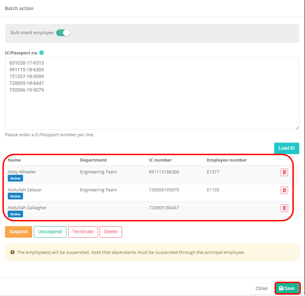Viewport: 305px width, 296px height.
Task: Delete Abby Wheeler row using trash icon
Action: [x=284, y=172]
